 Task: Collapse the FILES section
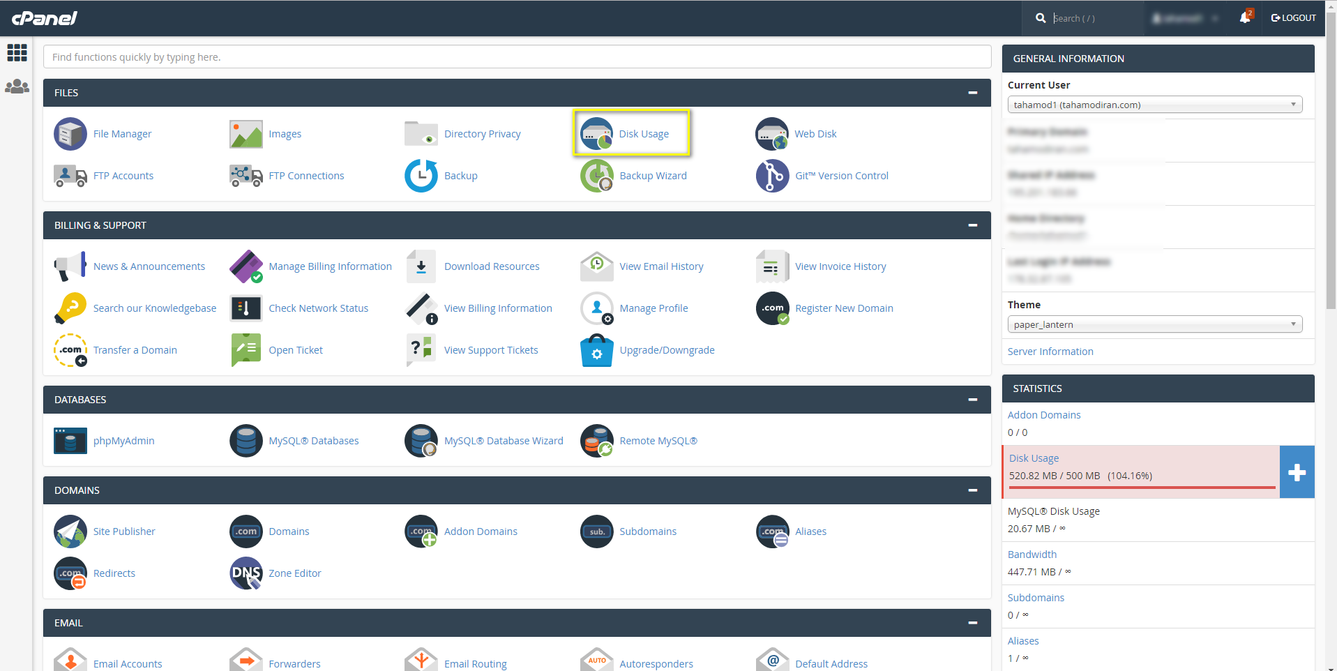click(x=973, y=93)
